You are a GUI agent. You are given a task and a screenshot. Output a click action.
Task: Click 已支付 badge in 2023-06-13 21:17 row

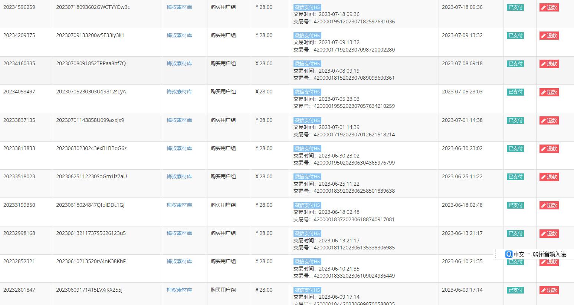515,233
